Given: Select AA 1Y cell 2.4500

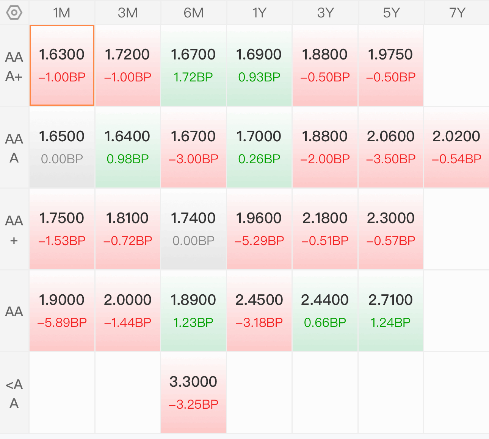Looking at the screenshot, I should (259, 311).
